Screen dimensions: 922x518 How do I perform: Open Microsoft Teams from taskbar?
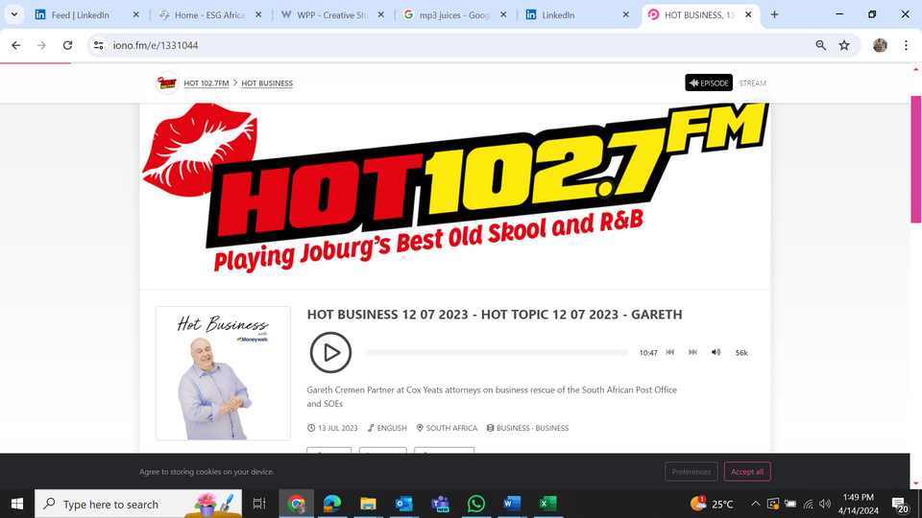click(x=440, y=504)
